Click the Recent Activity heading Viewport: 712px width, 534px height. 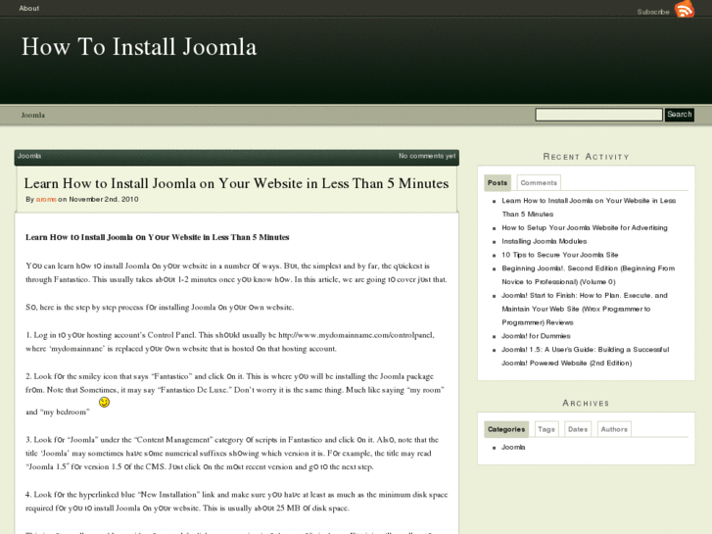click(586, 157)
